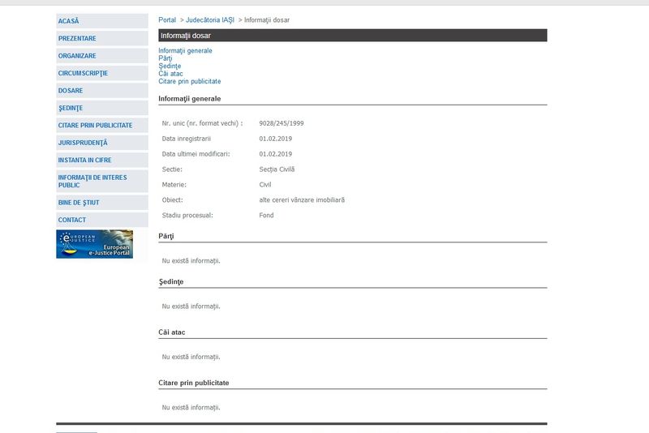This screenshot has height=433, width=649.
Task: Open the CONTACT menu item
Action: coord(71,220)
